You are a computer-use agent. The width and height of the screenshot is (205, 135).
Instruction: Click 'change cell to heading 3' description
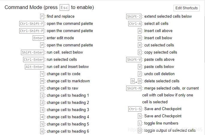tap(68, 110)
